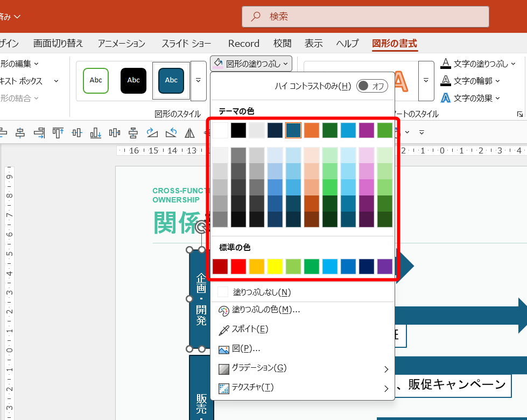Screen dimensions: 527x420
Task: Open the 表示 tab
Action: click(314, 44)
